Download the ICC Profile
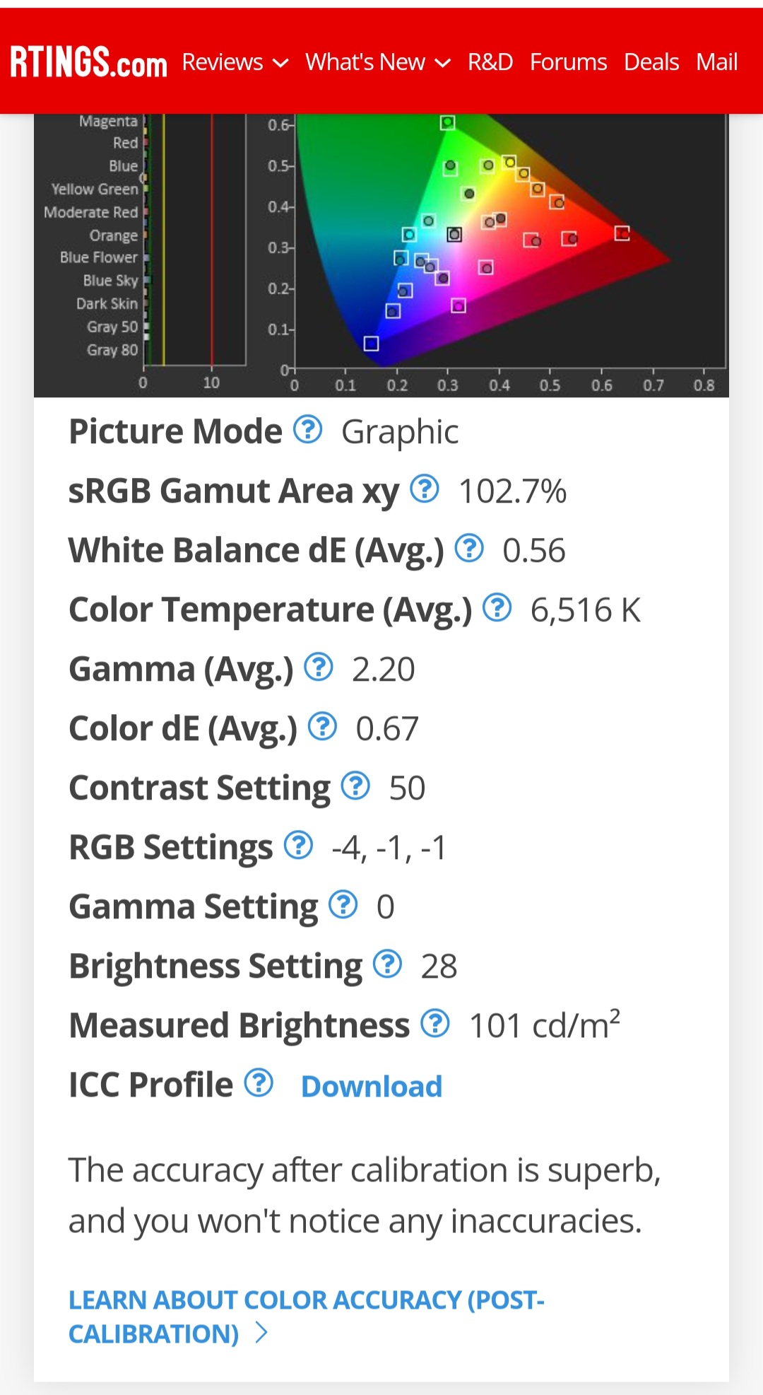The height and width of the screenshot is (1395, 763). pyautogui.click(x=372, y=1086)
